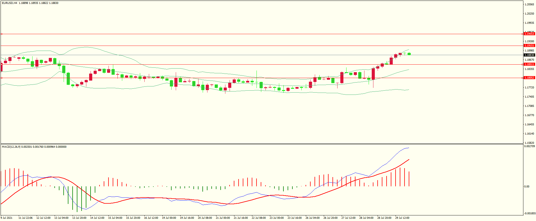The height and width of the screenshot is (221, 536).
Task: Select the 9 Jul 2021 date label
Action: [x=7, y=218]
